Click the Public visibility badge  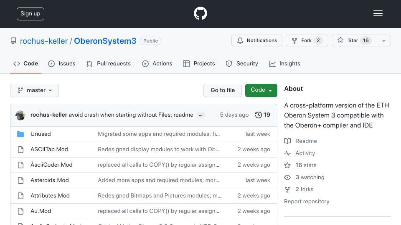150,41
